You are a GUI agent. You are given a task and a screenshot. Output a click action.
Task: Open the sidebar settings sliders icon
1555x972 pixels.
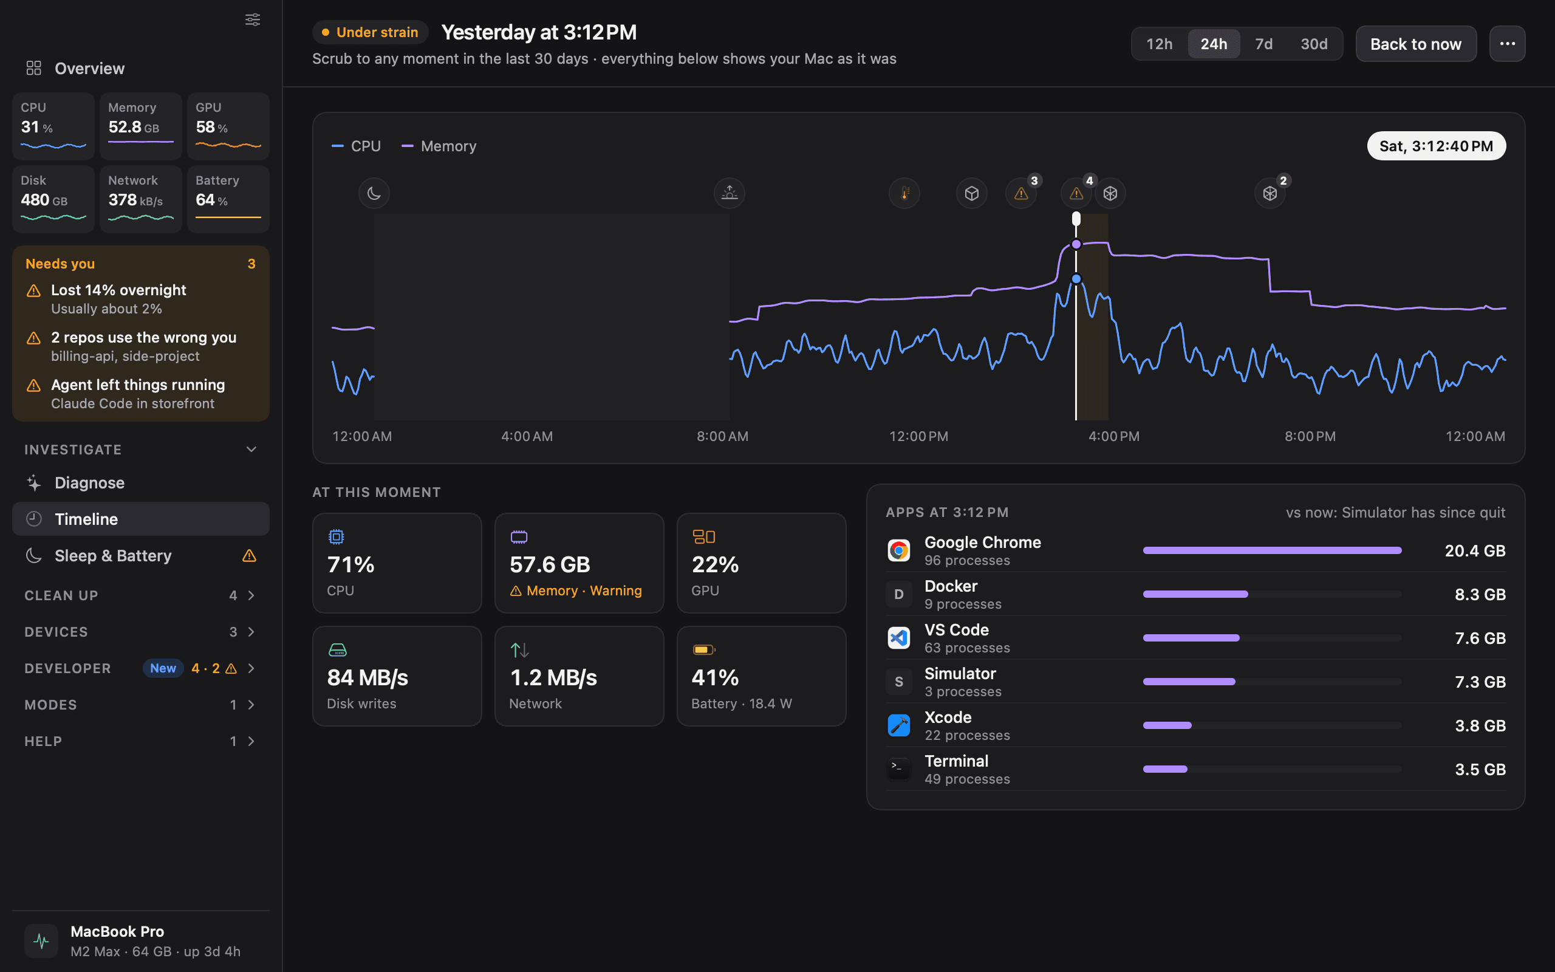point(253,19)
